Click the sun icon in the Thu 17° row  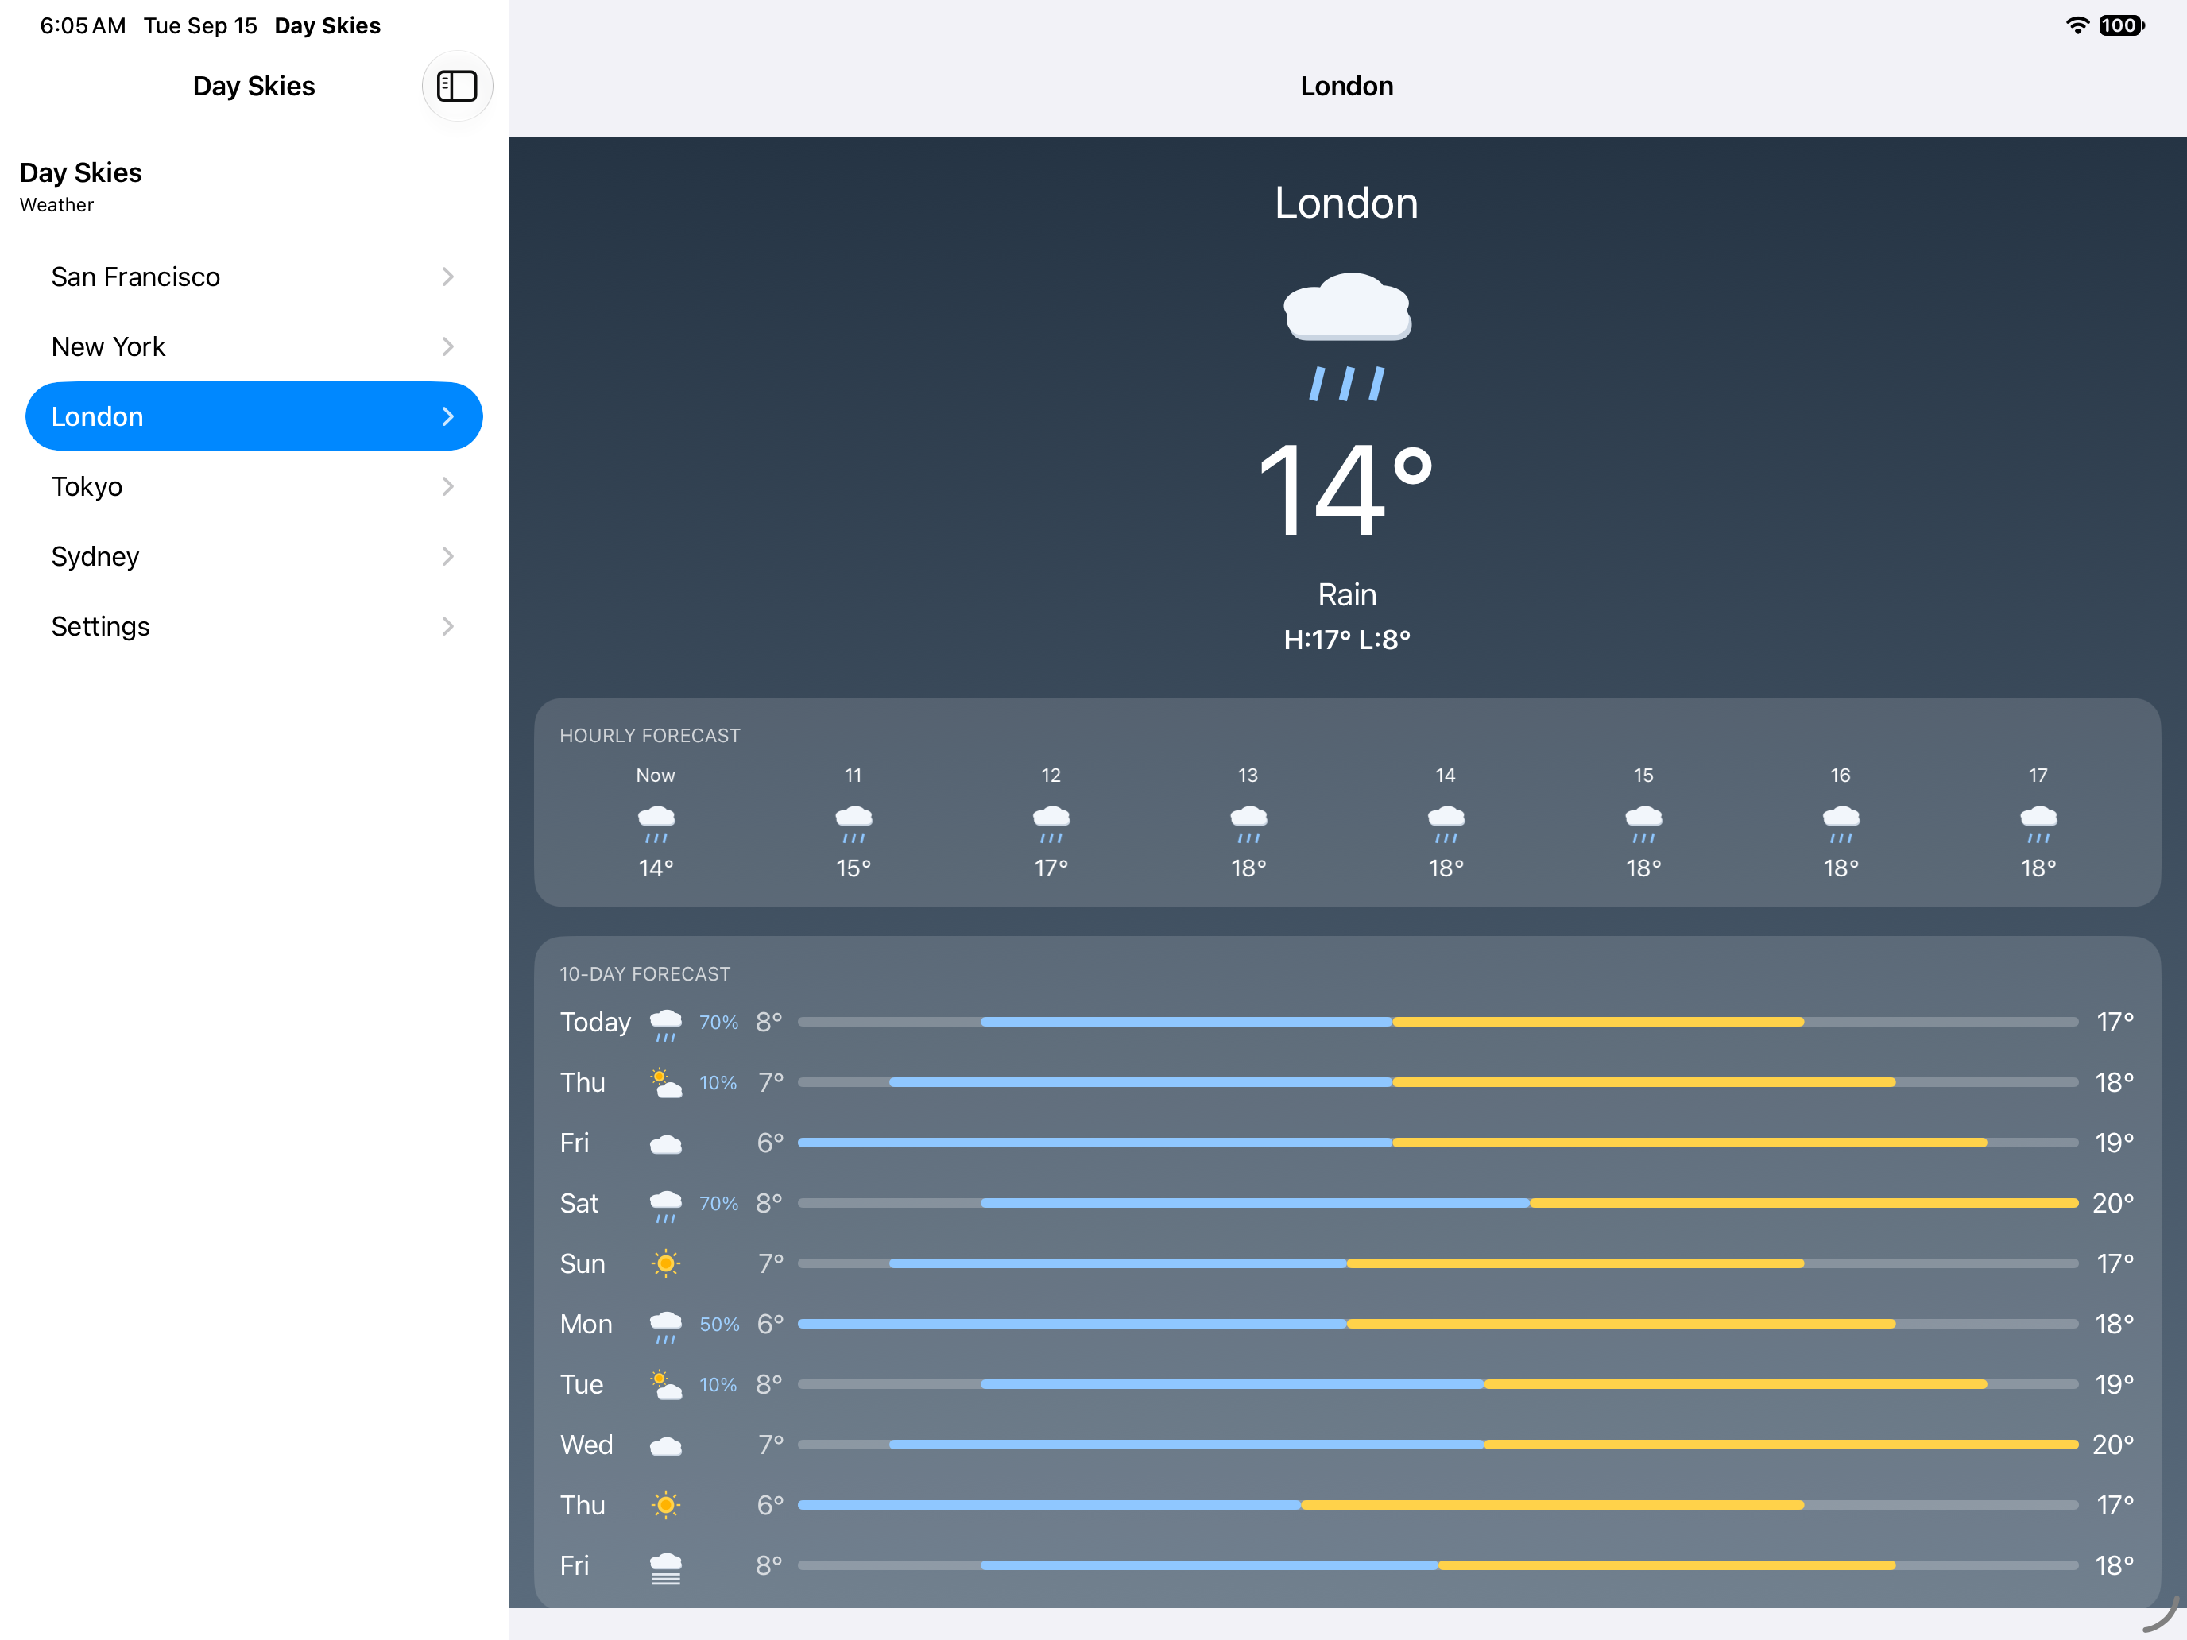click(x=665, y=1505)
